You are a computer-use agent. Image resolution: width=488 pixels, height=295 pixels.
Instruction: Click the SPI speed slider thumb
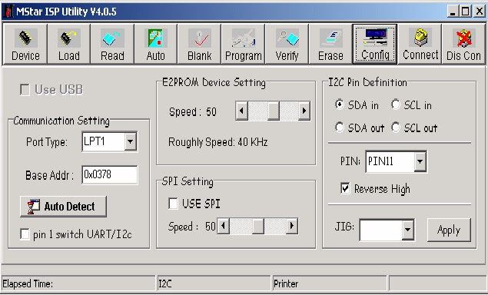pos(258,226)
